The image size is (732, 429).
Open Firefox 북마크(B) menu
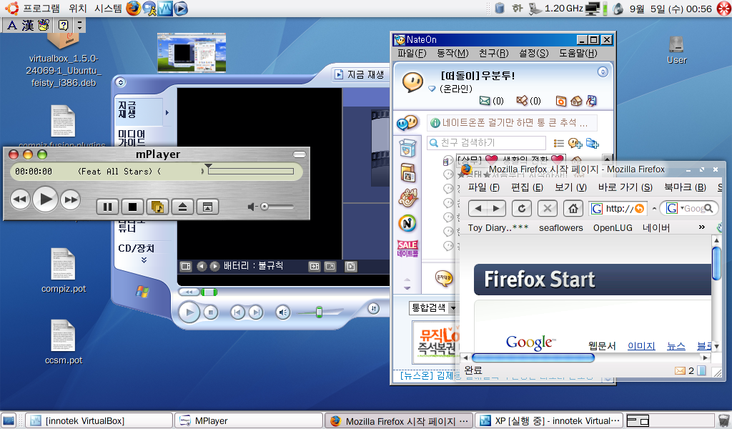686,187
